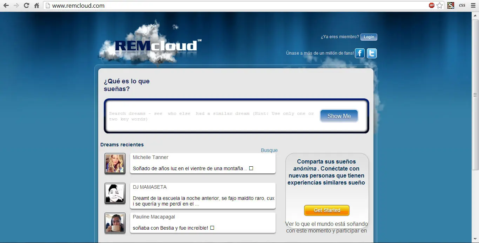Click the '¿Ya eres miembro?' text
The image size is (479, 243).
(340, 37)
